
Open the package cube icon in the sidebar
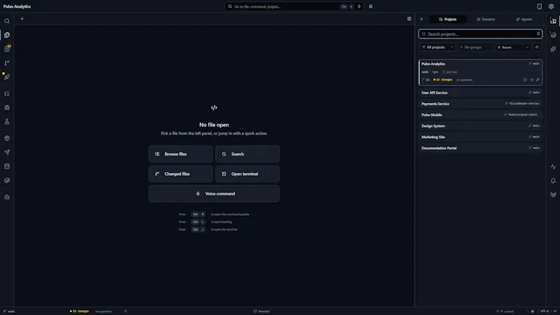coord(7,138)
